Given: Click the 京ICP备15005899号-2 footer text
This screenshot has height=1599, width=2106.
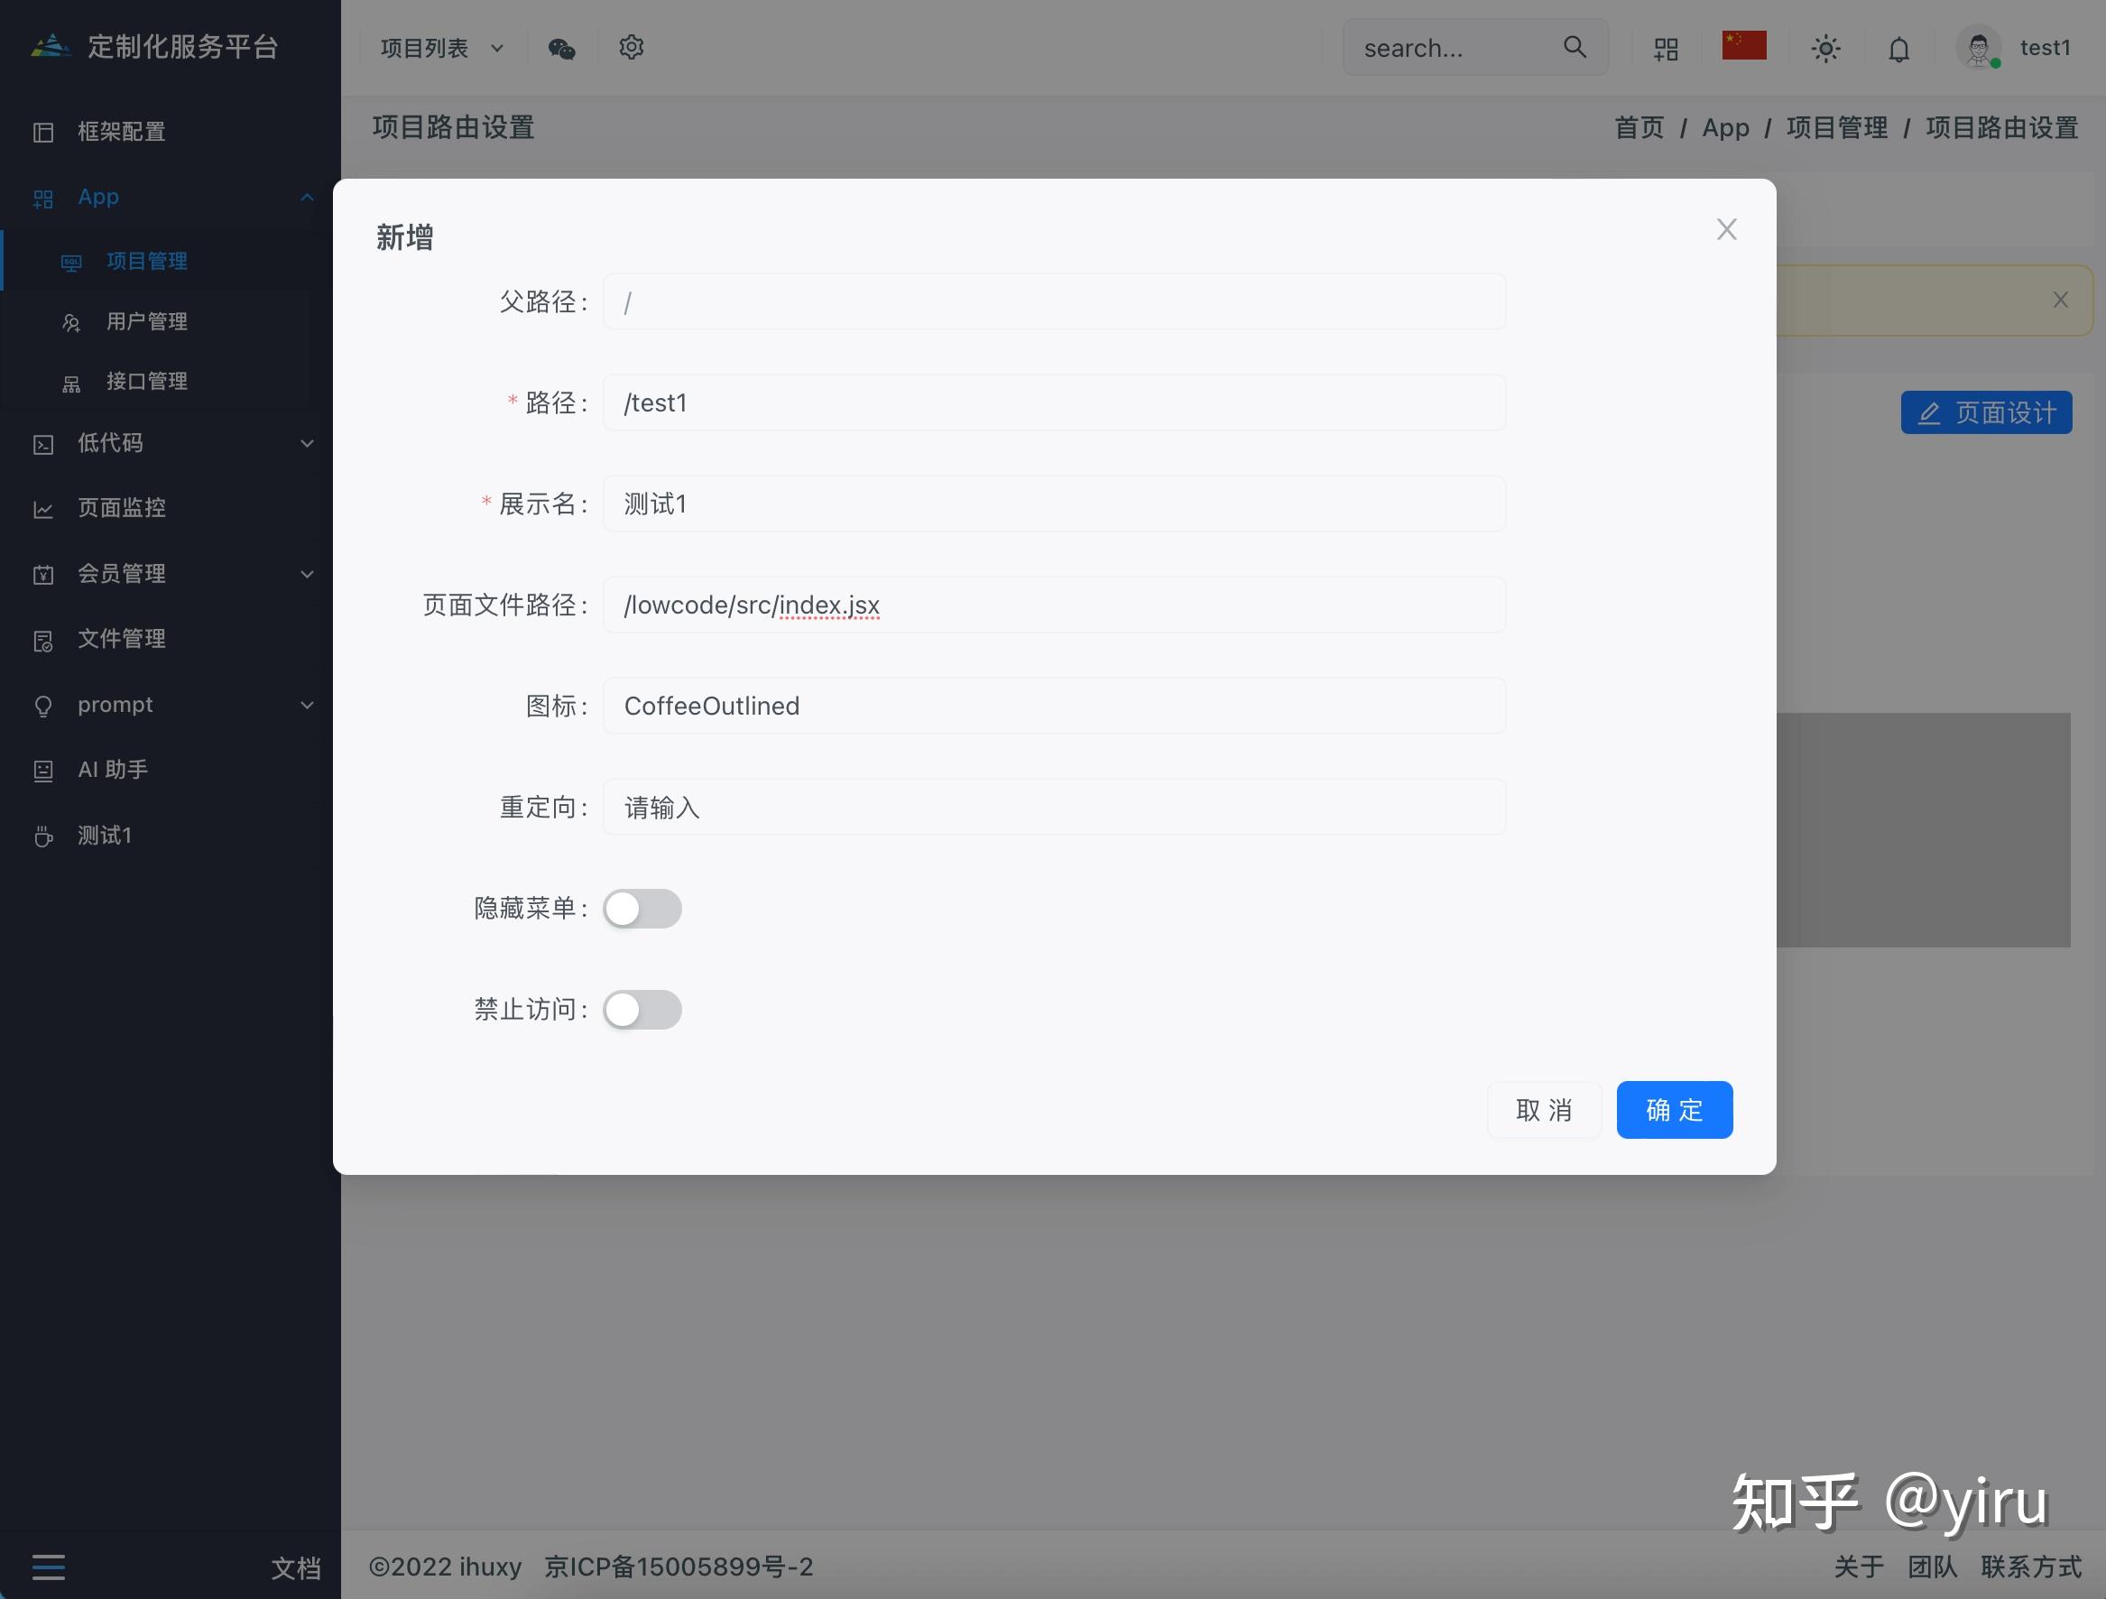Looking at the screenshot, I should tap(678, 1567).
